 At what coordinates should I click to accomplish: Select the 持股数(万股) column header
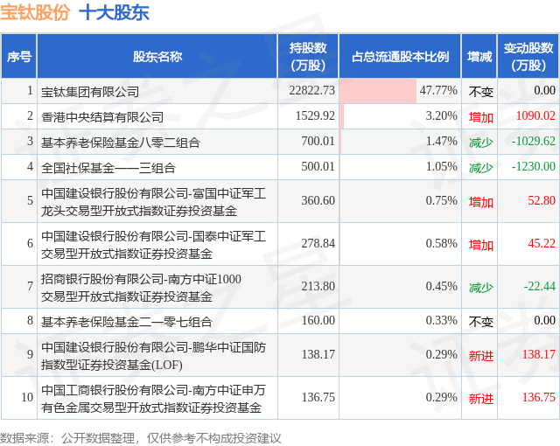click(308, 56)
